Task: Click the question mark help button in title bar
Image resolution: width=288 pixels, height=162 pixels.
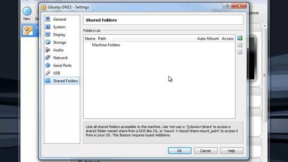Action: [227, 6]
